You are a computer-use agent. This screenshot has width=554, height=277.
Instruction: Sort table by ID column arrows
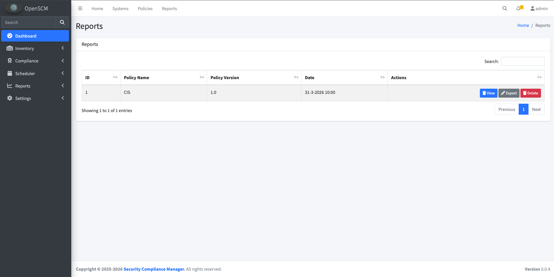coord(115,77)
